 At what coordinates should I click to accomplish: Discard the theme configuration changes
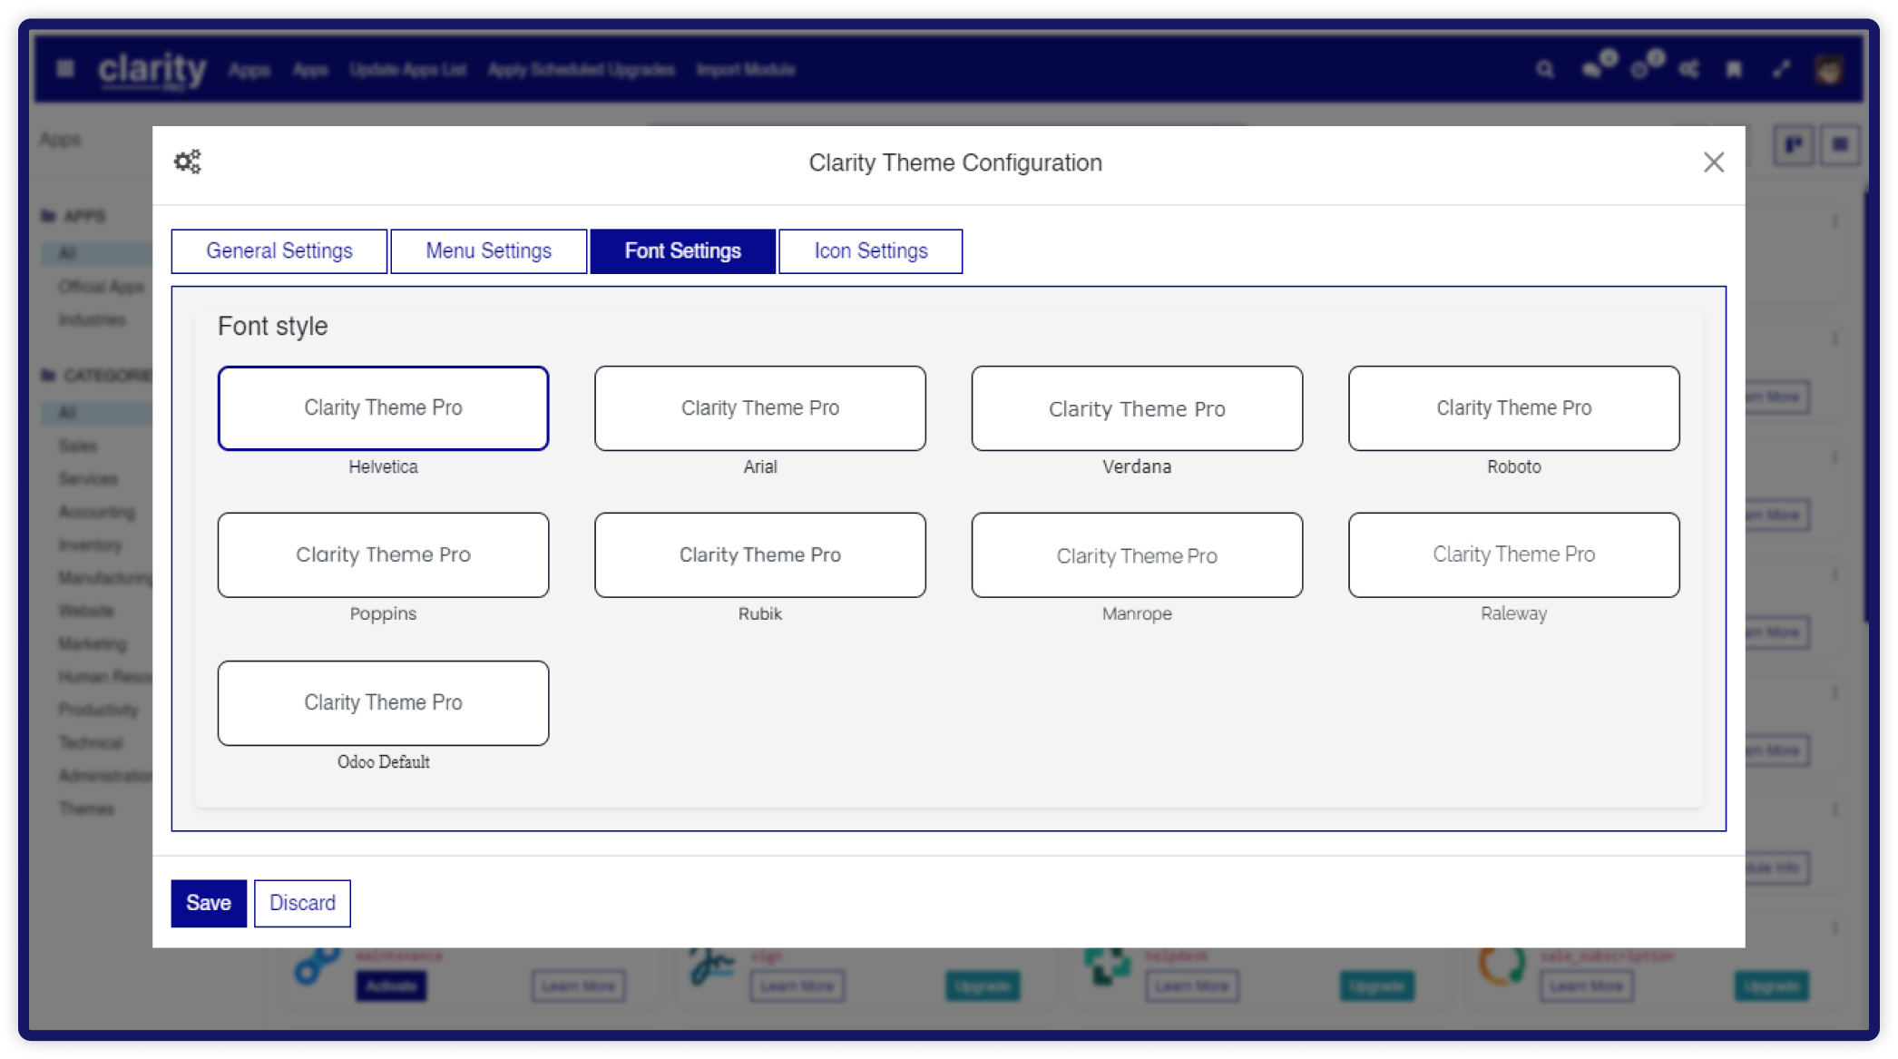(x=302, y=904)
